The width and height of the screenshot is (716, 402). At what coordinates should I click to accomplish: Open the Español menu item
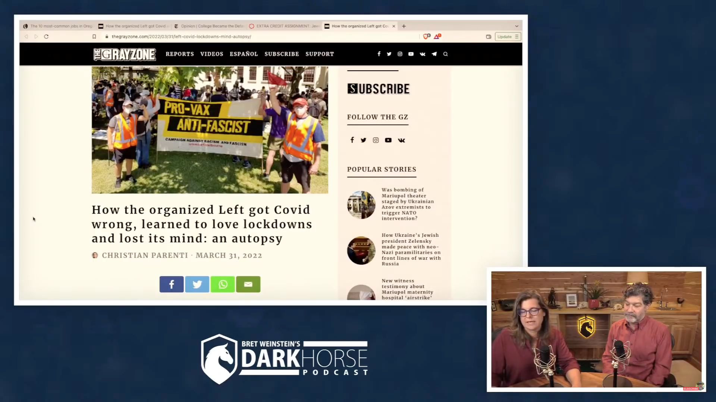pos(244,54)
